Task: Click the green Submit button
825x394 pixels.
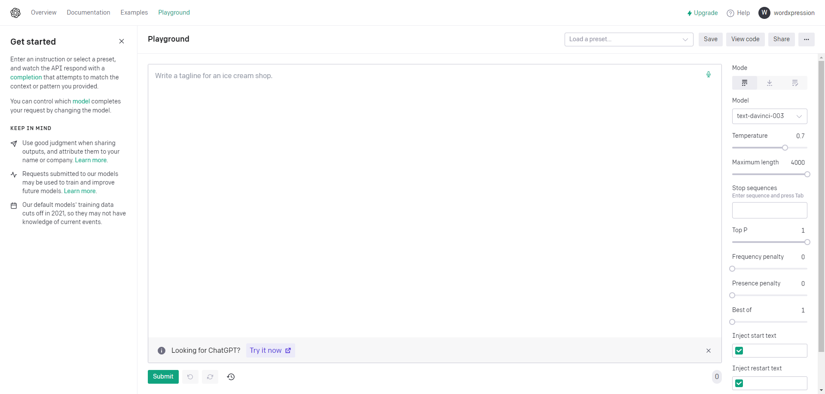Action: [x=163, y=377]
